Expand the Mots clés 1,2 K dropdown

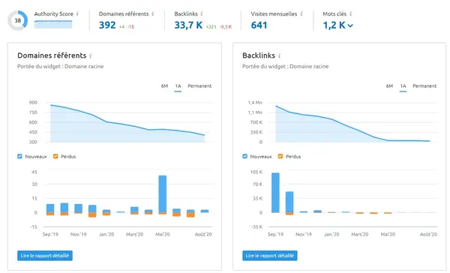(x=350, y=25)
